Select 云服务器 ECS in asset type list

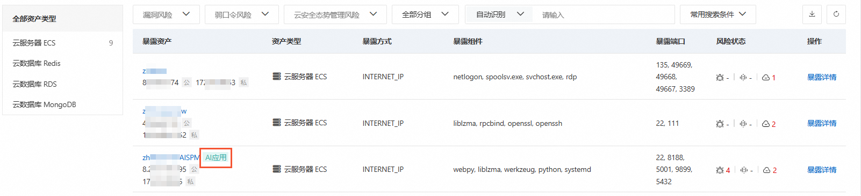(62, 43)
